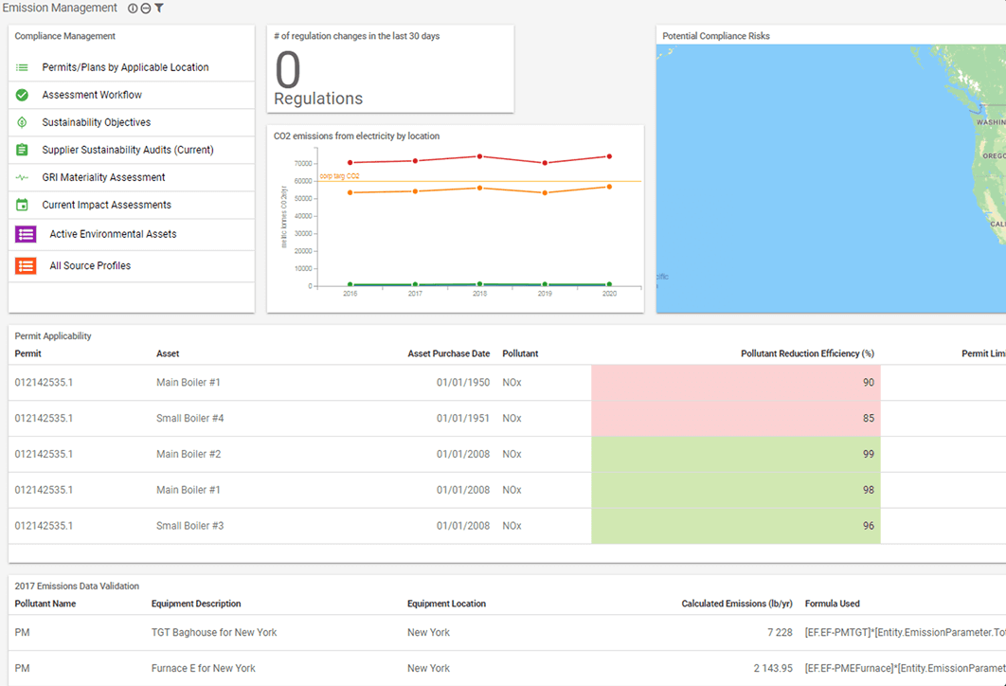Click the orange All Source Profiles icon
Viewport: 1006px width, 686px height.
(26, 265)
